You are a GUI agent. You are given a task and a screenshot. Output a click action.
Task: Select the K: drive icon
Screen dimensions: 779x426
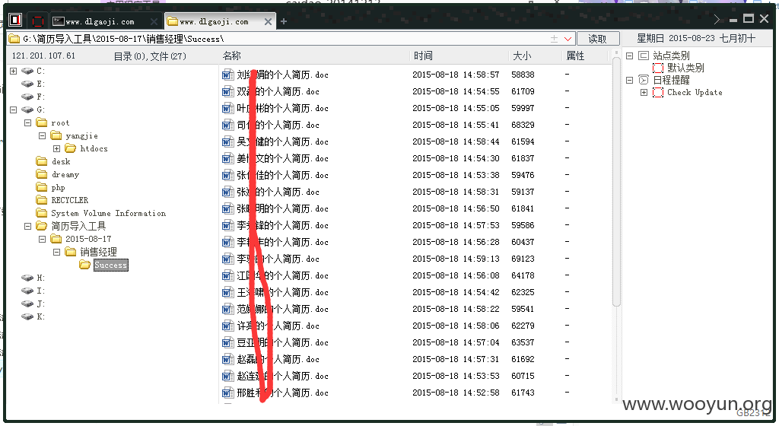(x=27, y=316)
